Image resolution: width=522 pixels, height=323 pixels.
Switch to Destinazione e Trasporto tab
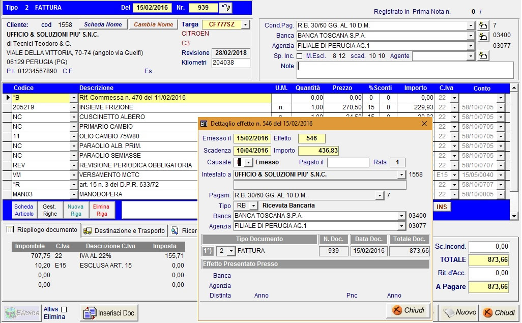[124, 230]
